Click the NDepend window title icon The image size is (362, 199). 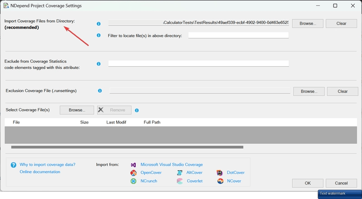[6, 5]
